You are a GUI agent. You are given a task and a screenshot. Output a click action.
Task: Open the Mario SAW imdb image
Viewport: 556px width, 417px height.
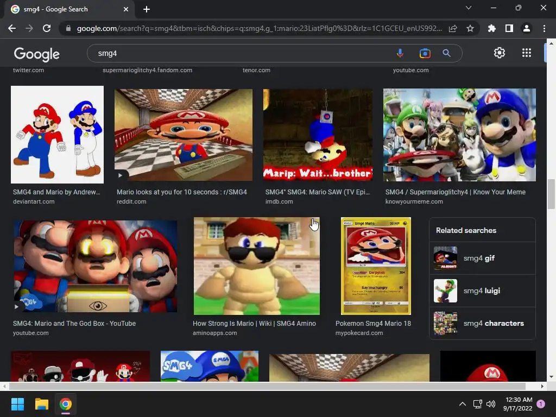point(318,135)
